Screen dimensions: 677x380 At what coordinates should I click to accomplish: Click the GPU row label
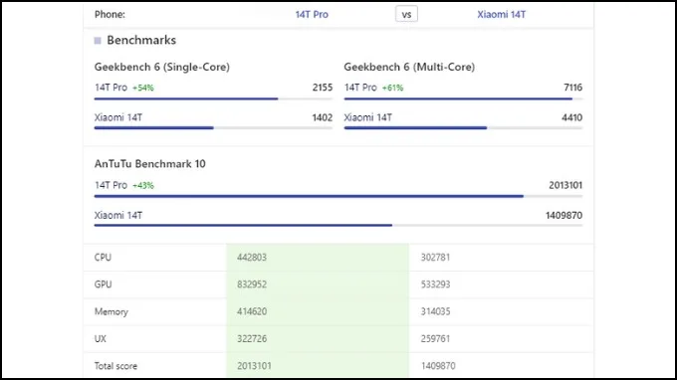(103, 285)
